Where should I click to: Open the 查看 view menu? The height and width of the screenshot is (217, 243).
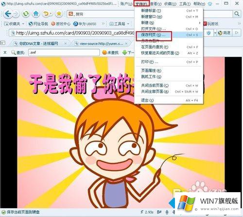coord(156,3)
